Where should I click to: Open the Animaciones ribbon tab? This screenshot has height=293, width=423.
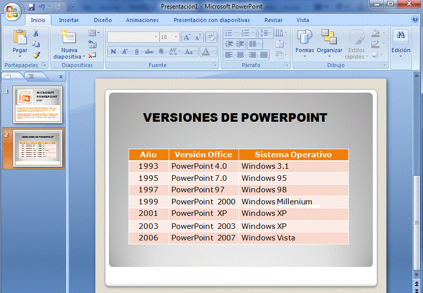point(142,20)
